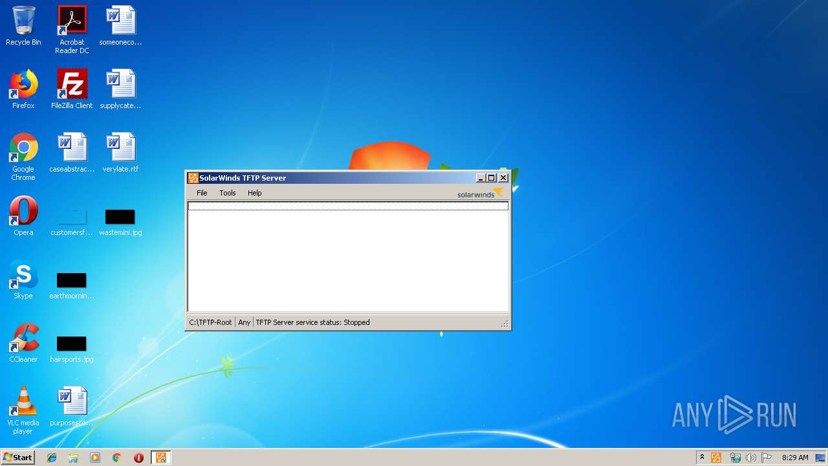Click TFTP Server service status: Stopped text
The width and height of the screenshot is (828, 466).
click(x=313, y=322)
